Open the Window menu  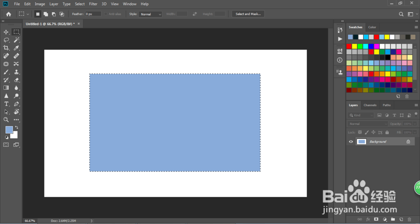point(130,4)
